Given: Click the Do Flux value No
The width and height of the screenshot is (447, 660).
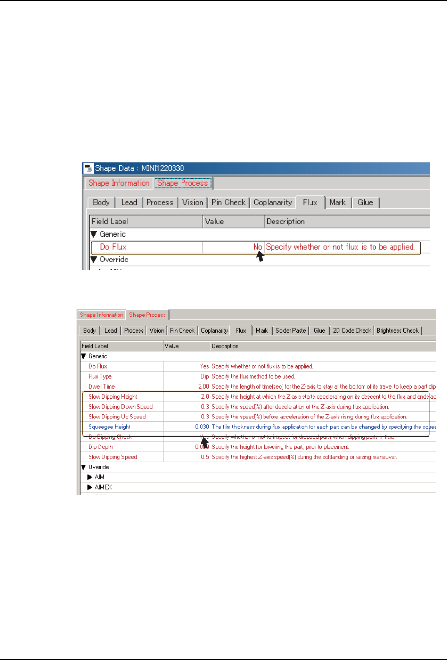Looking at the screenshot, I should coord(257,247).
